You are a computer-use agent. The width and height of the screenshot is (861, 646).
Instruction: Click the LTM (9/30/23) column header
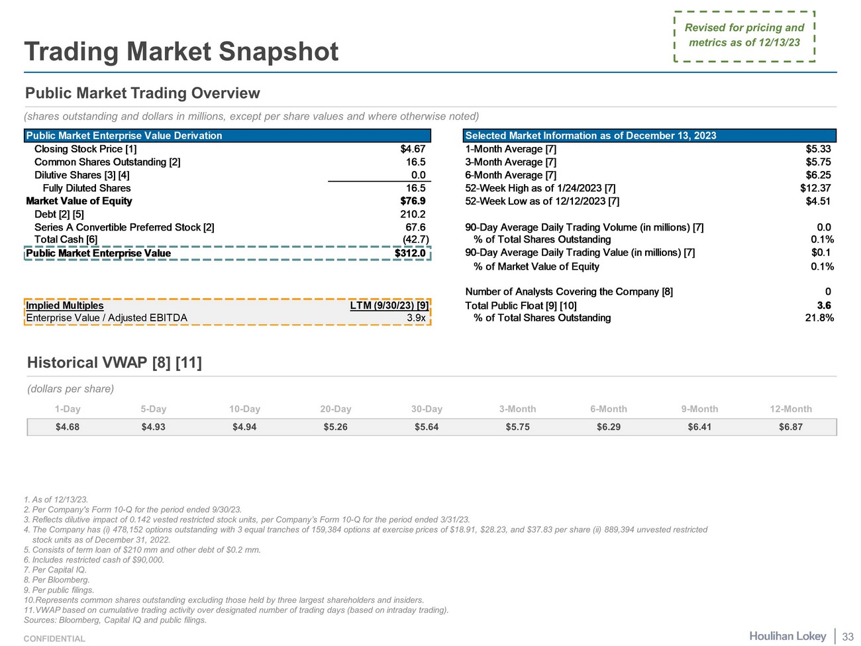coord(389,305)
